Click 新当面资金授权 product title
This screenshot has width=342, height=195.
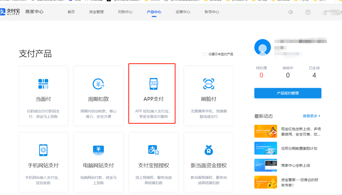(209, 165)
